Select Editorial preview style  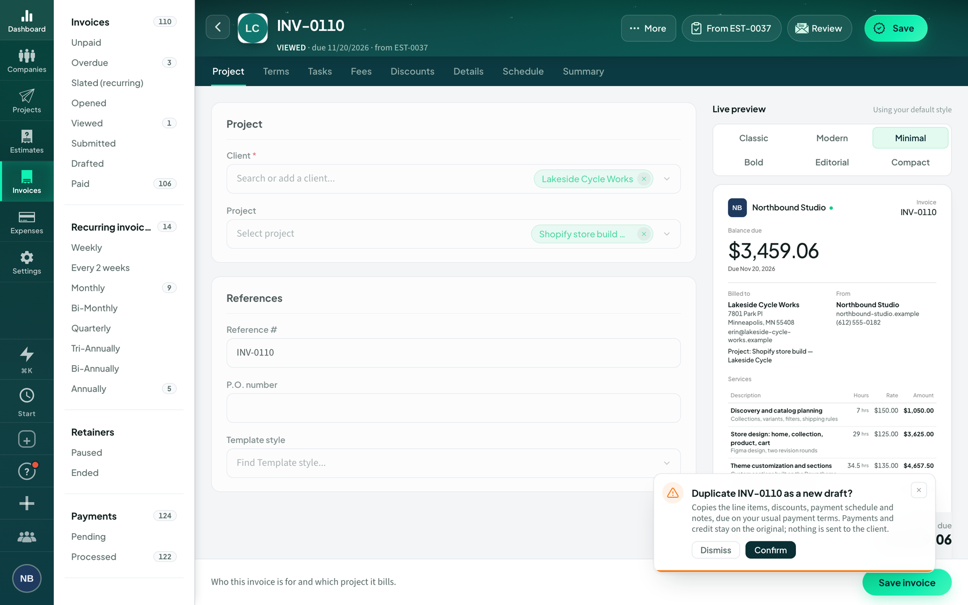point(832,162)
